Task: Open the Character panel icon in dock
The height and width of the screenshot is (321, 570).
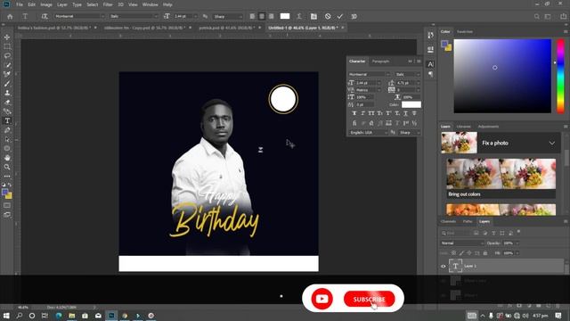Action: tap(430, 64)
